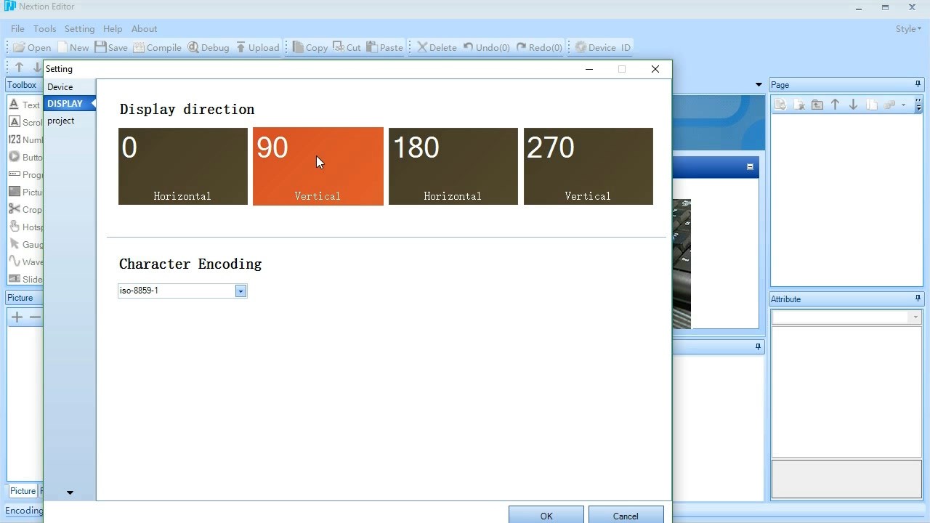Open the File menu

pyautogui.click(x=17, y=29)
